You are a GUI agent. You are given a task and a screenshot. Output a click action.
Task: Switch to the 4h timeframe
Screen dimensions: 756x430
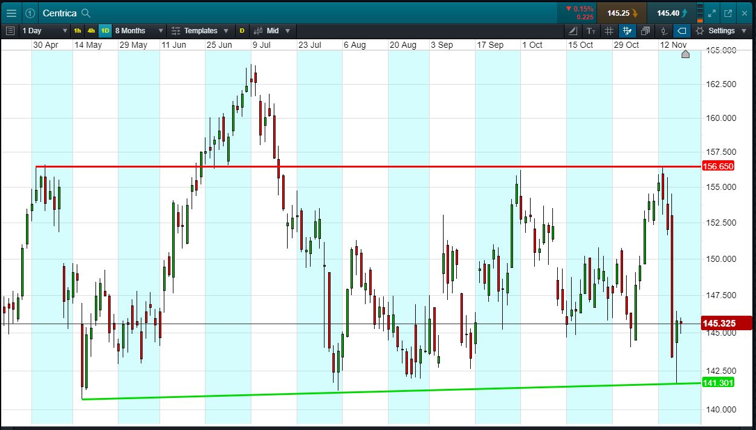tap(91, 30)
